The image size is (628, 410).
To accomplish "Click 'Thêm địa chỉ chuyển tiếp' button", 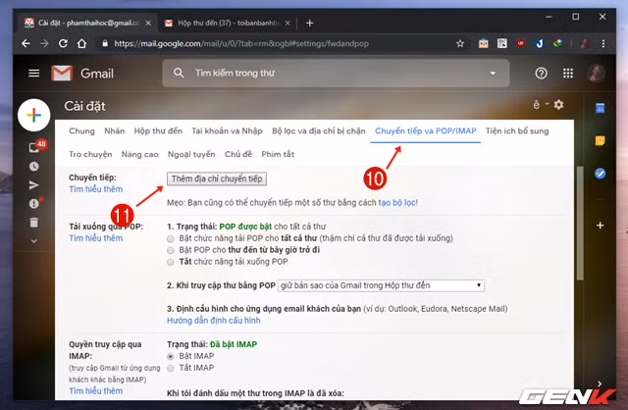I will pyautogui.click(x=216, y=179).
